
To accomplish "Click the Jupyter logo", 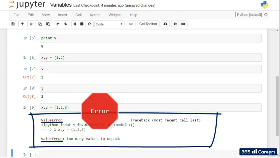I will click(x=27, y=5).
